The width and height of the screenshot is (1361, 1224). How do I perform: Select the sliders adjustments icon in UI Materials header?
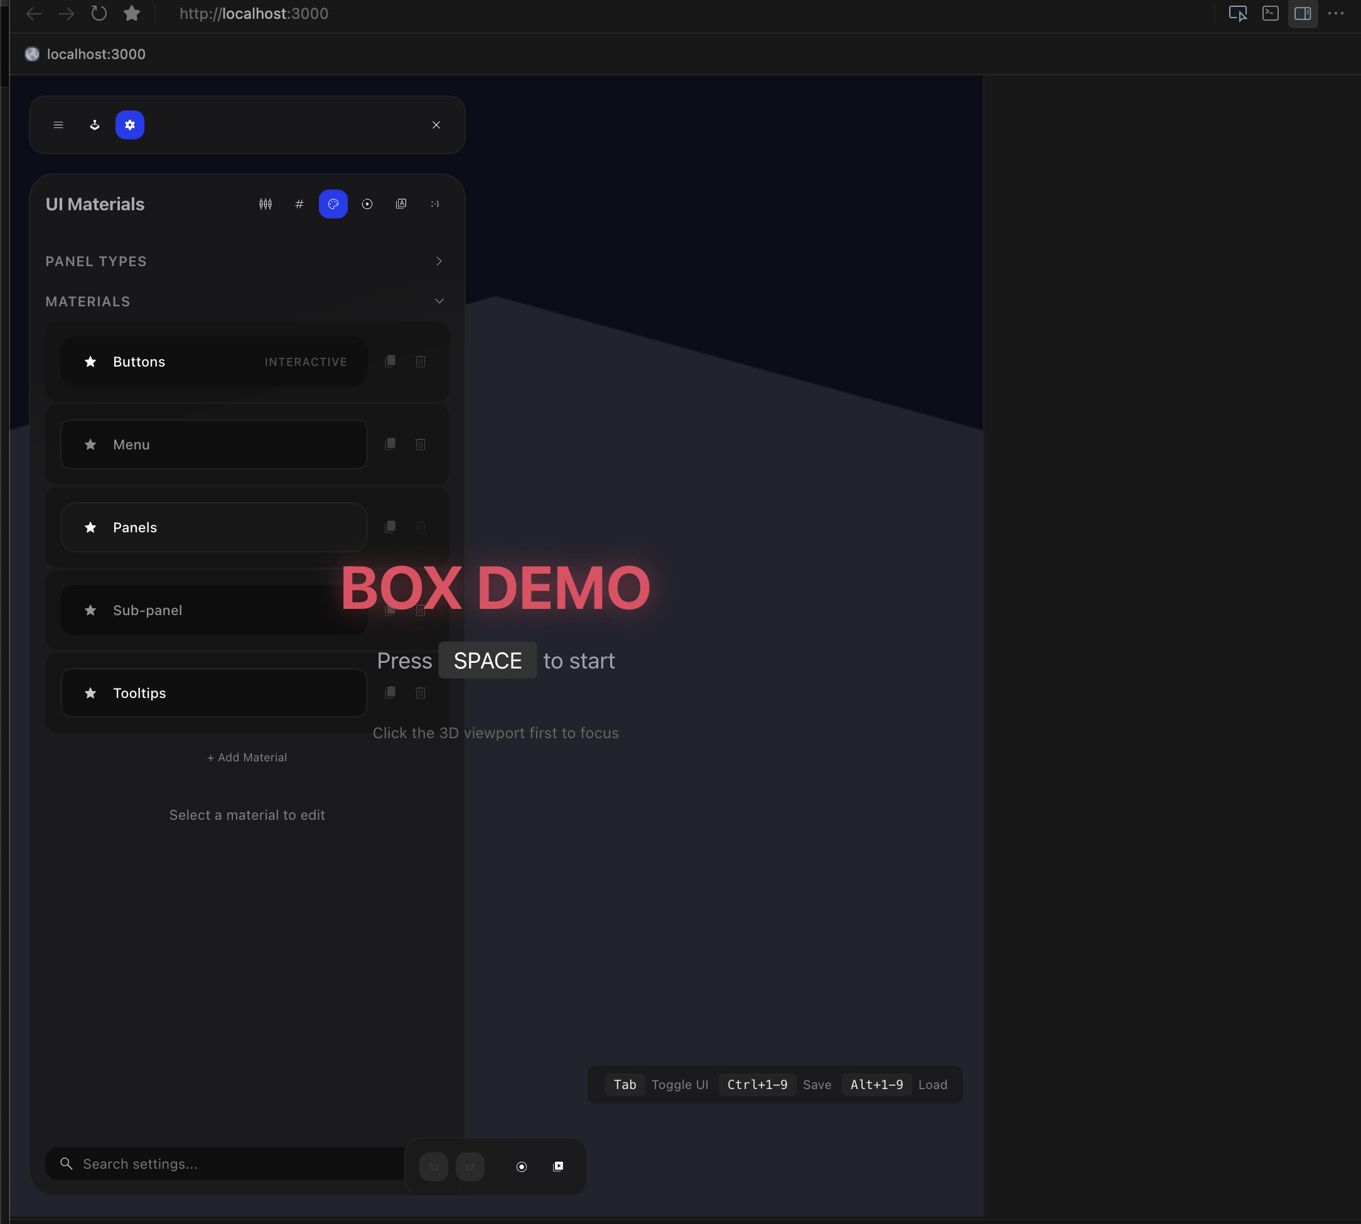(x=265, y=204)
